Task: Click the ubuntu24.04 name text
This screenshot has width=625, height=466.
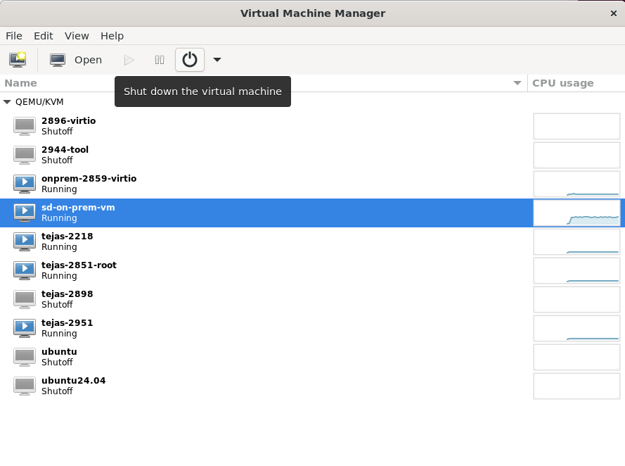Action: (x=73, y=381)
